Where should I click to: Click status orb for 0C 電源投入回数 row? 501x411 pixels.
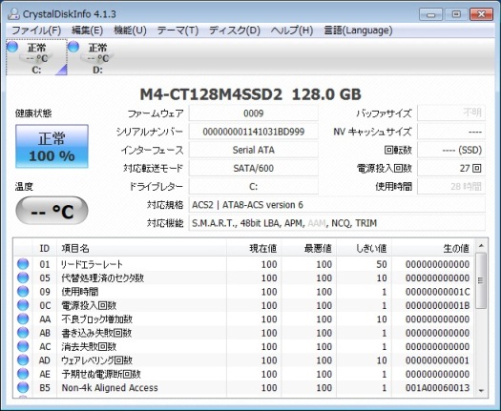click(23, 305)
